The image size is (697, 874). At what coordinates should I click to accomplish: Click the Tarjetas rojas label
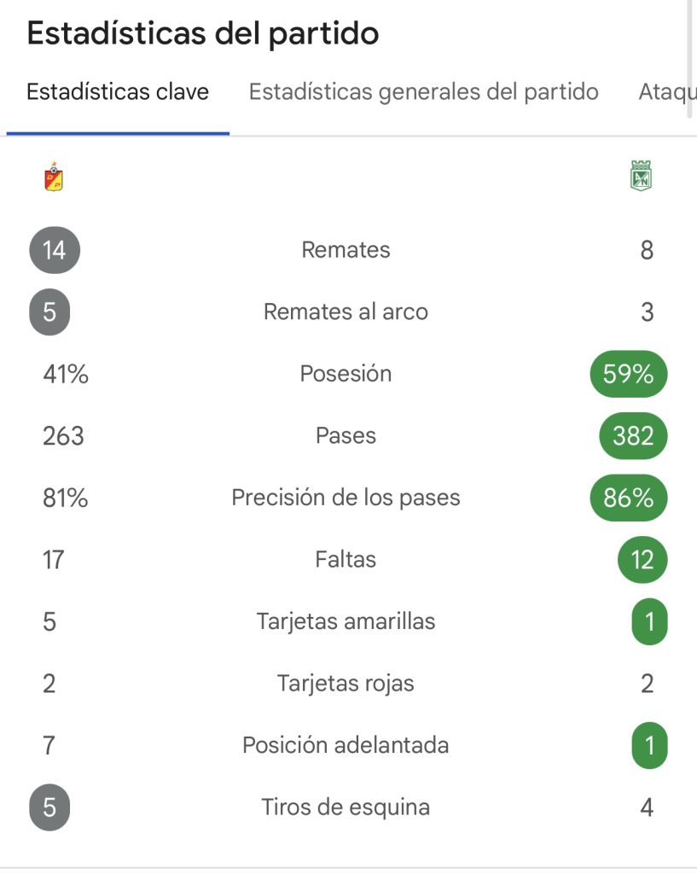(x=346, y=684)
